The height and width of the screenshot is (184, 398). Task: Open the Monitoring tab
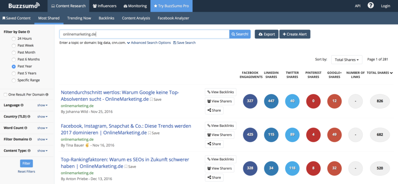[135, 6]
